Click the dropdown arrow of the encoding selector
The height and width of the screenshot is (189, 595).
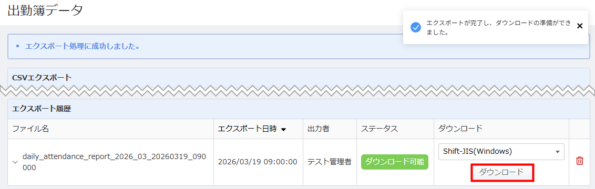click(x=558, y=152)
